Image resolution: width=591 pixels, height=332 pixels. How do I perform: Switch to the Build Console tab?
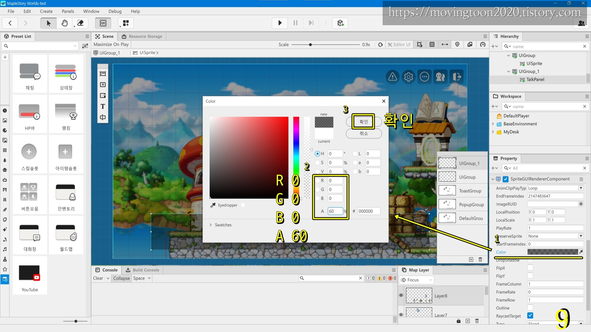coord(143,270)
